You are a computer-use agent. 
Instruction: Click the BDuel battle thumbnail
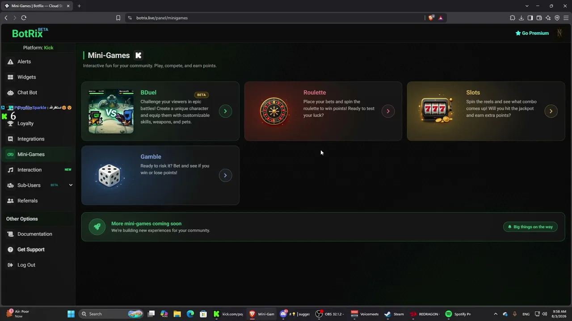pyautogui.click(x=111, y=111)
